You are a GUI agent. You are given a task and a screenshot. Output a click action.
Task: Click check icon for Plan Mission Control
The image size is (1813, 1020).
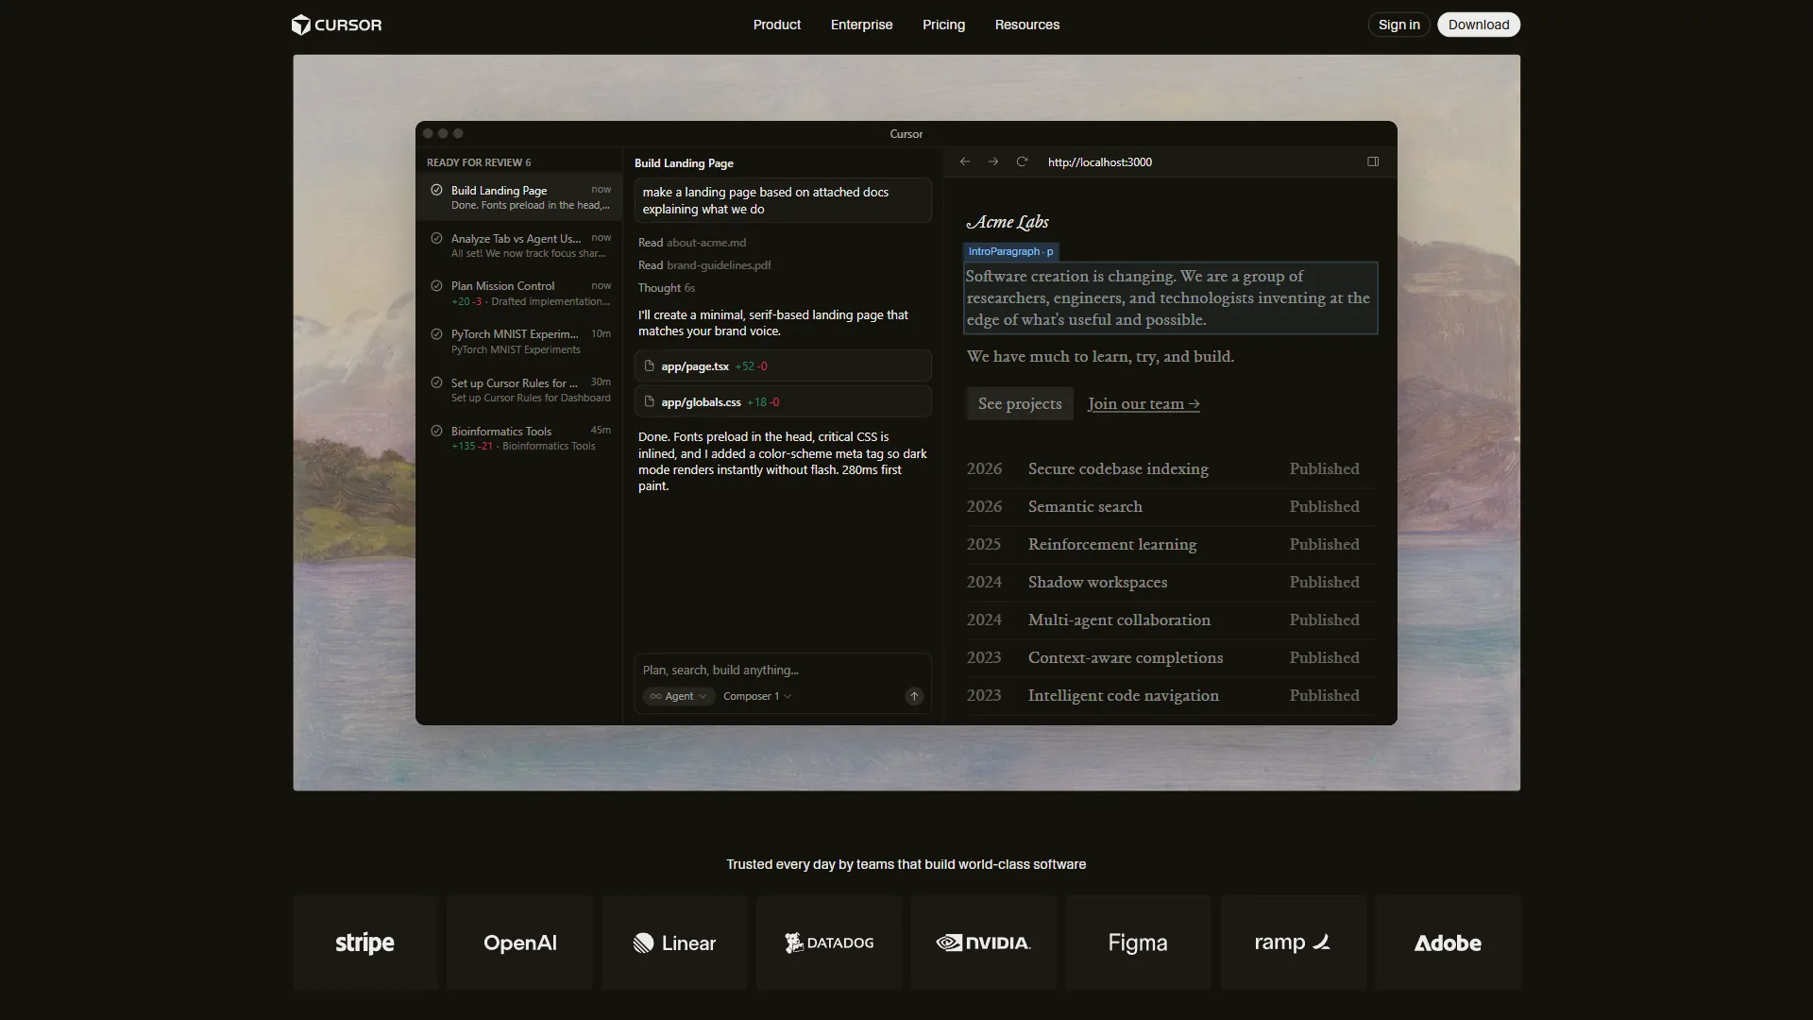pyautogui.click(x=436, y=285)
